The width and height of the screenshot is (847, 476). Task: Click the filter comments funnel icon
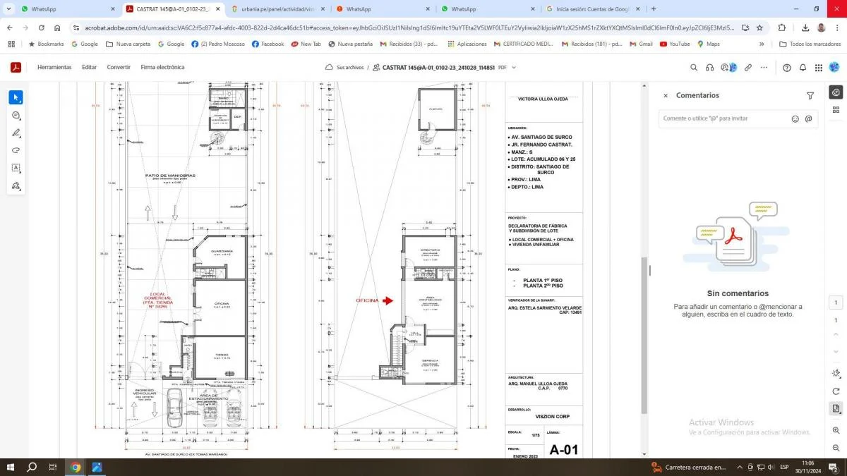[x=810, y=95]
